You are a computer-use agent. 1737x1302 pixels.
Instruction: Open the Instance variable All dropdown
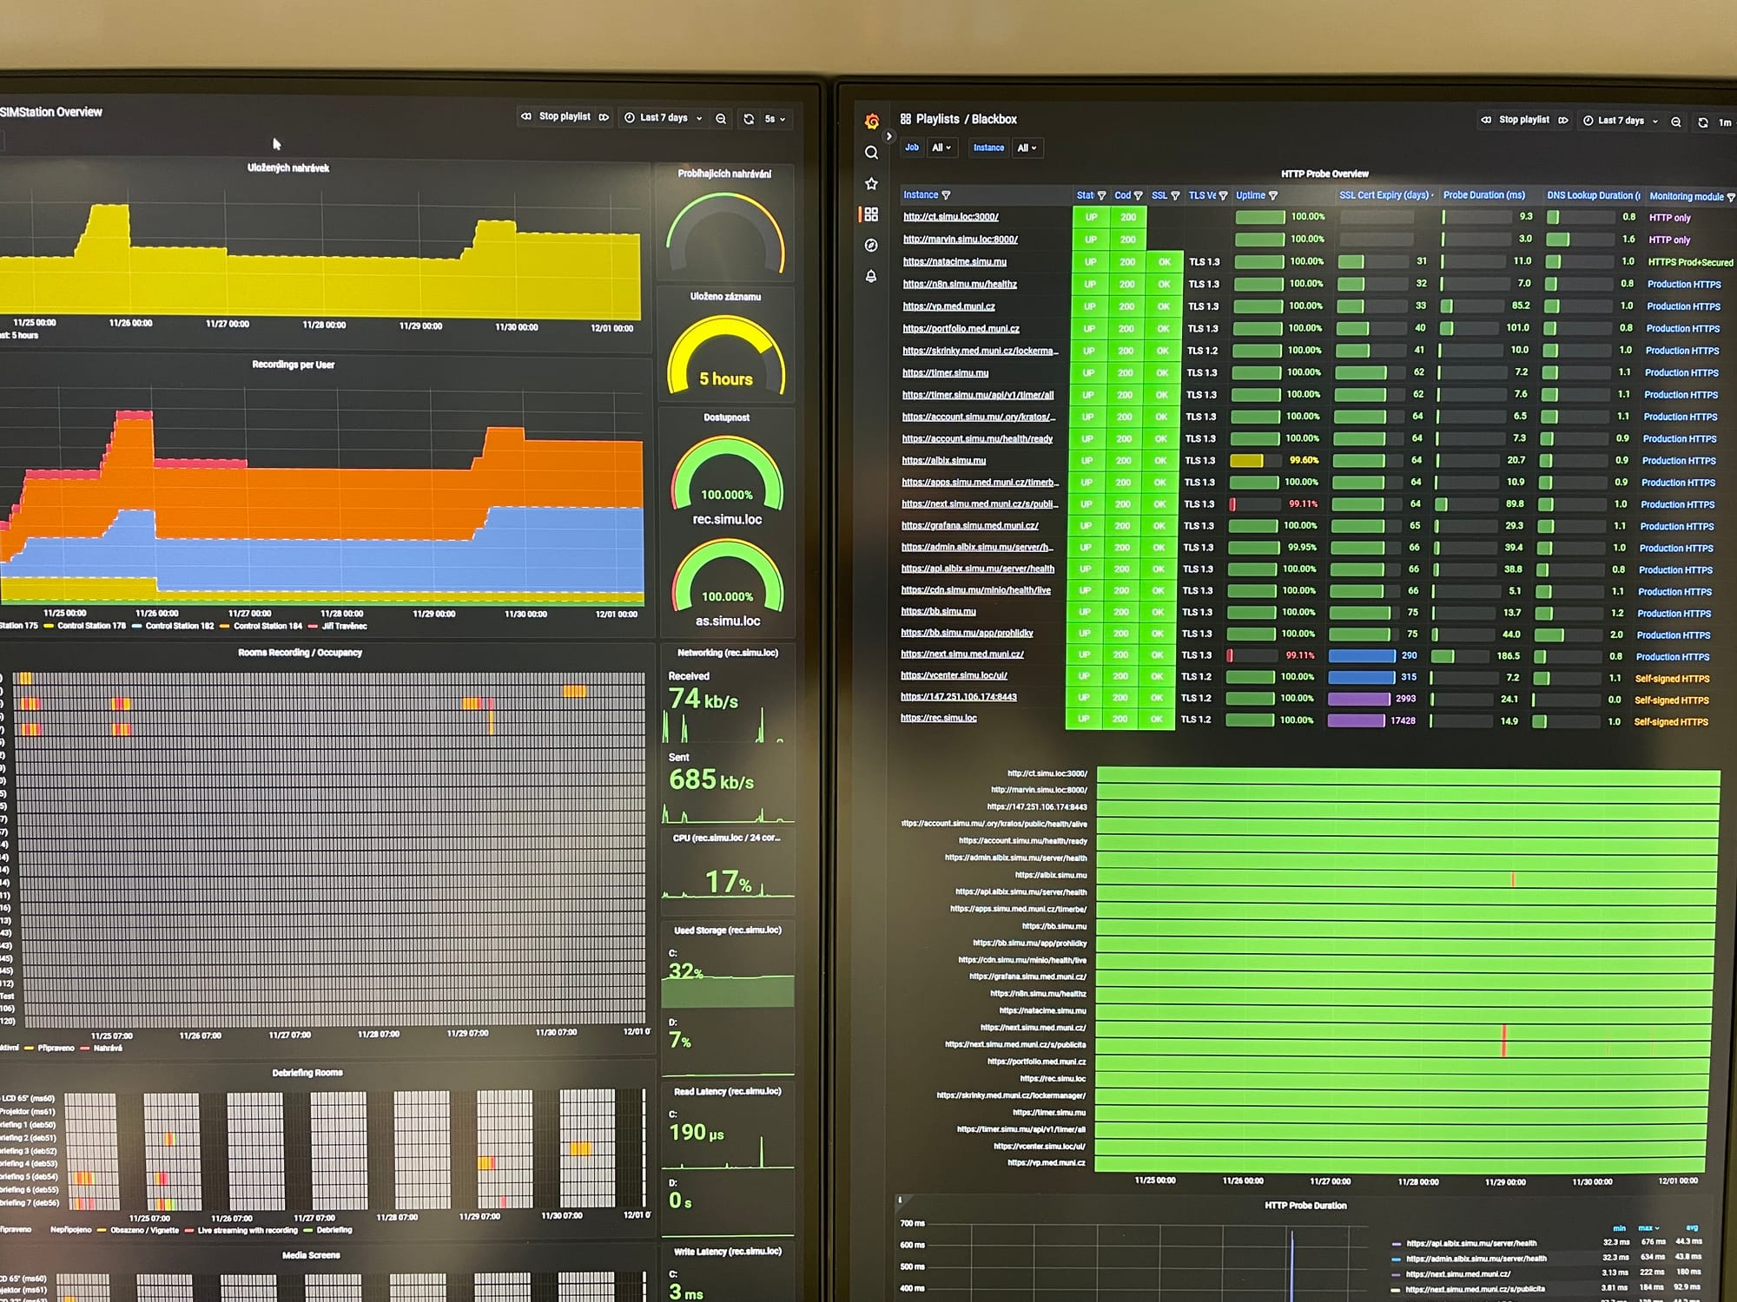(x=1027, y=148)
